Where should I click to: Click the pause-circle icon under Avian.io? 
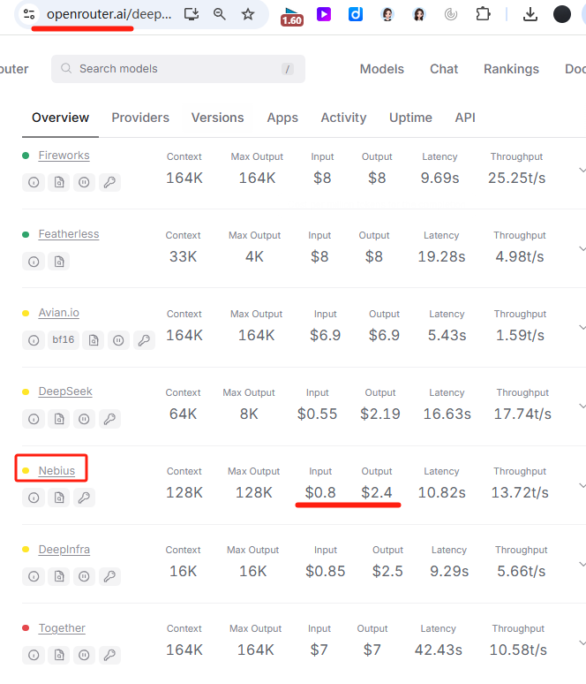point(118,340)
